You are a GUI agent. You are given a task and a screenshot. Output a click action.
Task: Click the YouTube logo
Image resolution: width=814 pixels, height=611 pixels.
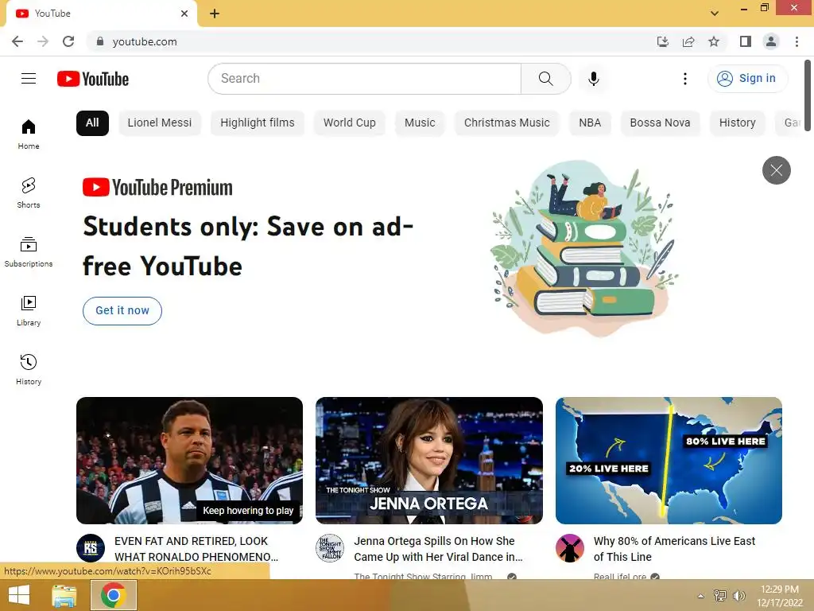[93, 79]
